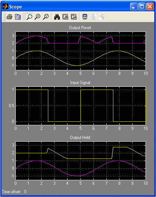Click the Print icon in Scope toolbar
Viewport: 156px width, 197px height.
pyautogui.click(x=9, y=17)
